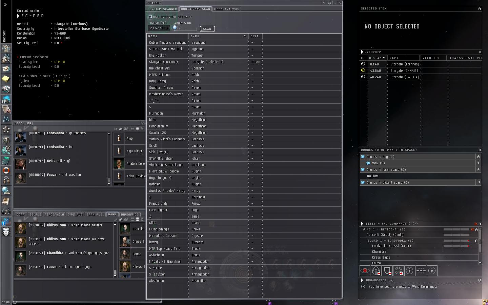Screen dimensions: 488x305
Task: Open the yellow notepad icon in the sidebar
Action: pyautogui.click(x=6, y=79)
